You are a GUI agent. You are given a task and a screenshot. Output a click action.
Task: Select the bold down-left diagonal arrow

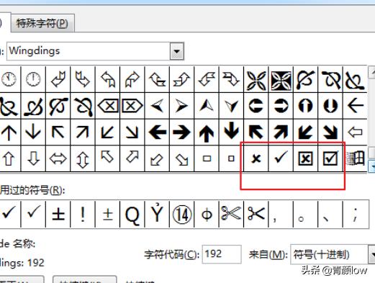(x=305, y=132)
